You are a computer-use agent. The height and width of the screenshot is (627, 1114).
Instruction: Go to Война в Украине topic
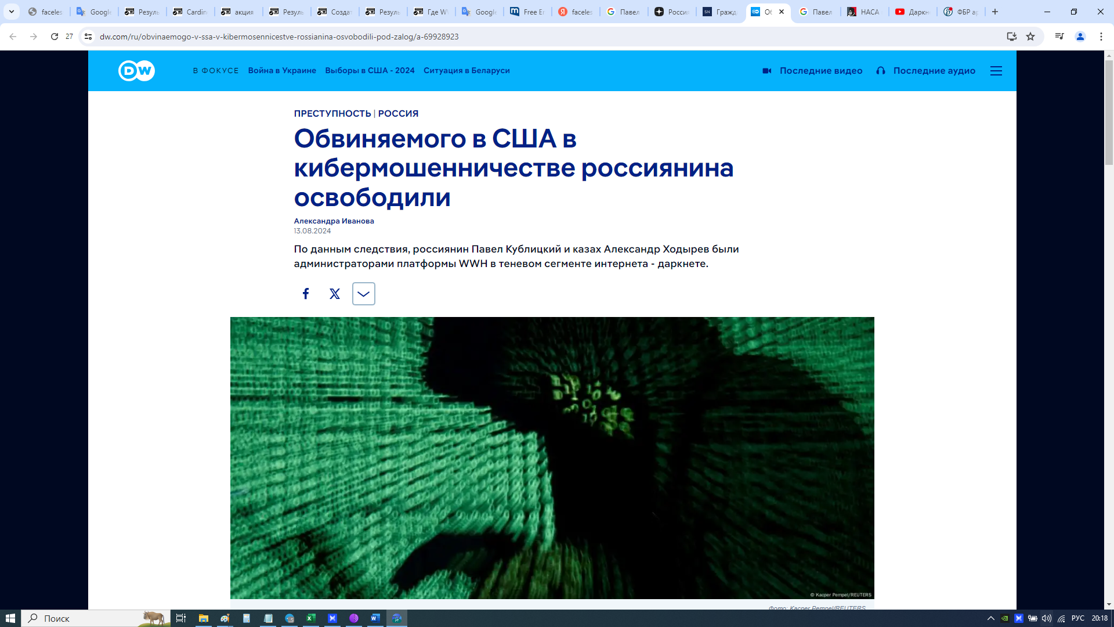point(282,71)
